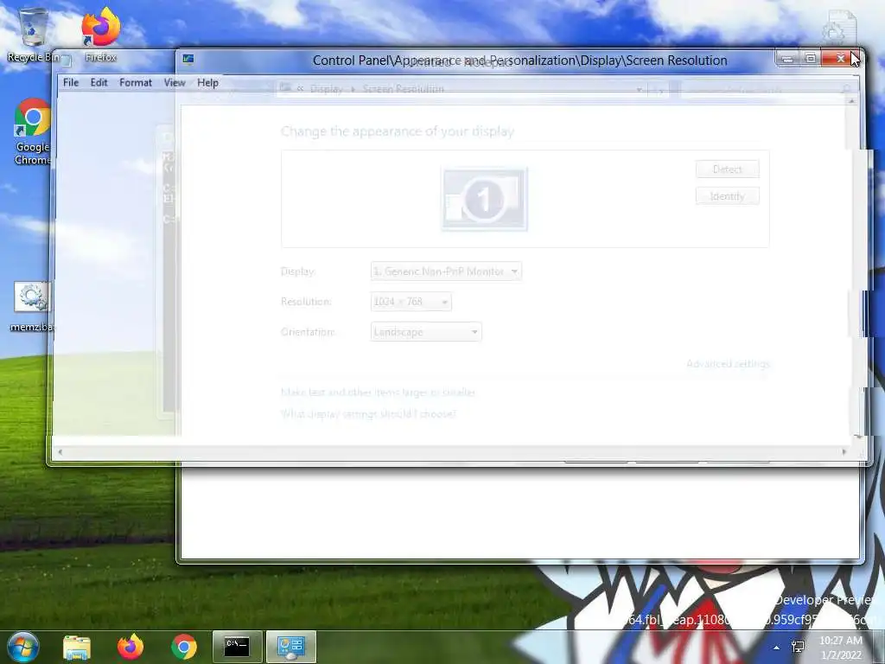Launch Firefox from the taskbar

point(131,647)
